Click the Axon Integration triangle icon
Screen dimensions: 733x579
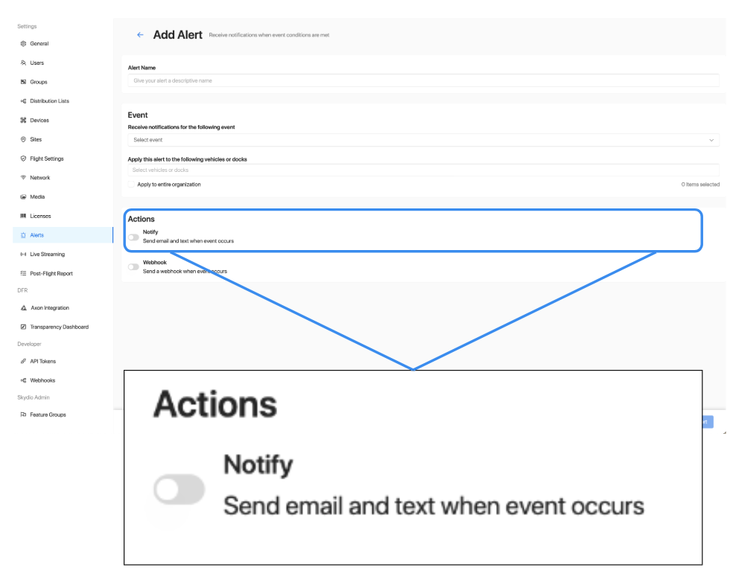pyautogui.click(x=23, y=307)
